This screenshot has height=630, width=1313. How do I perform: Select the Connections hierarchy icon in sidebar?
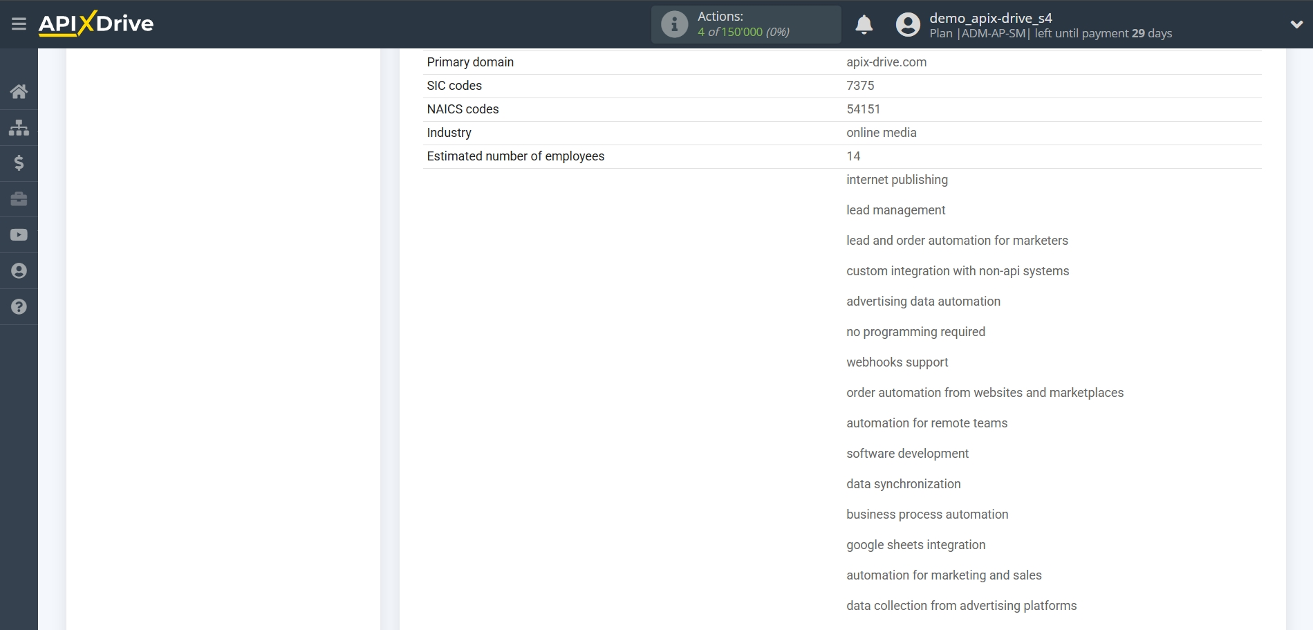point(19,127)
